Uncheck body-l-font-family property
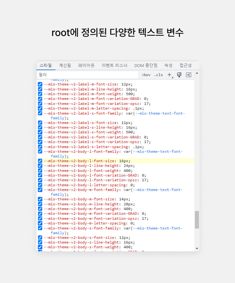This screenshot has width=235, height=283. pyautogui.click(x=40, y=152)
